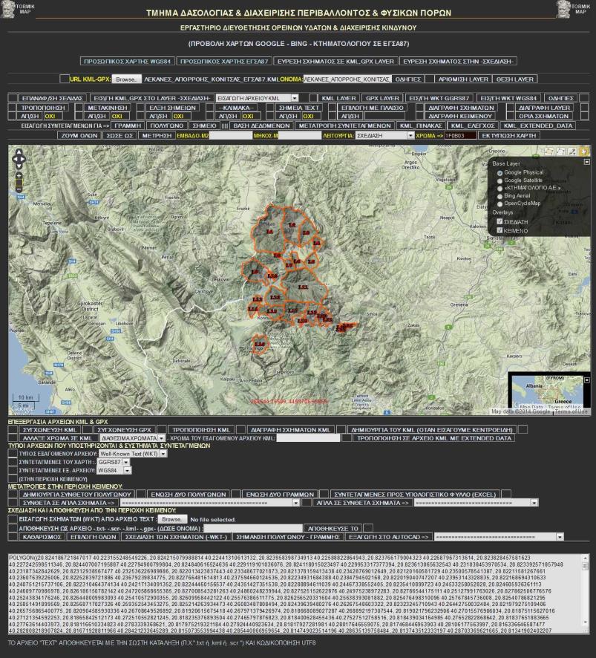Zoom in using the map plus icon
Image resolution: width=596 pixels, height=658 pixels.
(19, 175)
